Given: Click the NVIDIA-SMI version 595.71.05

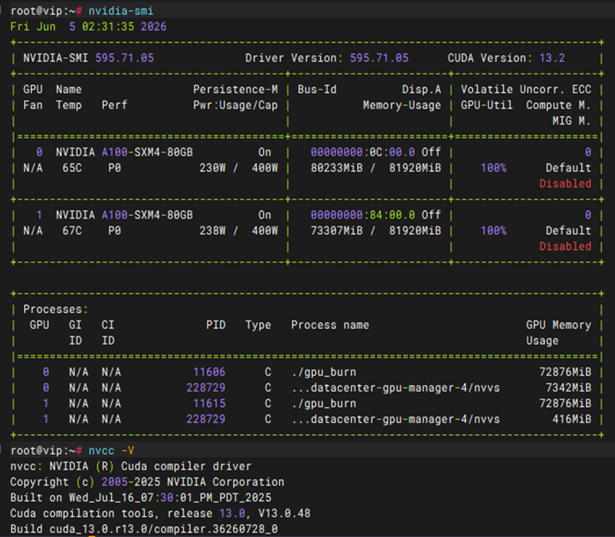Looking at the screenshot, I should (124, 58).
